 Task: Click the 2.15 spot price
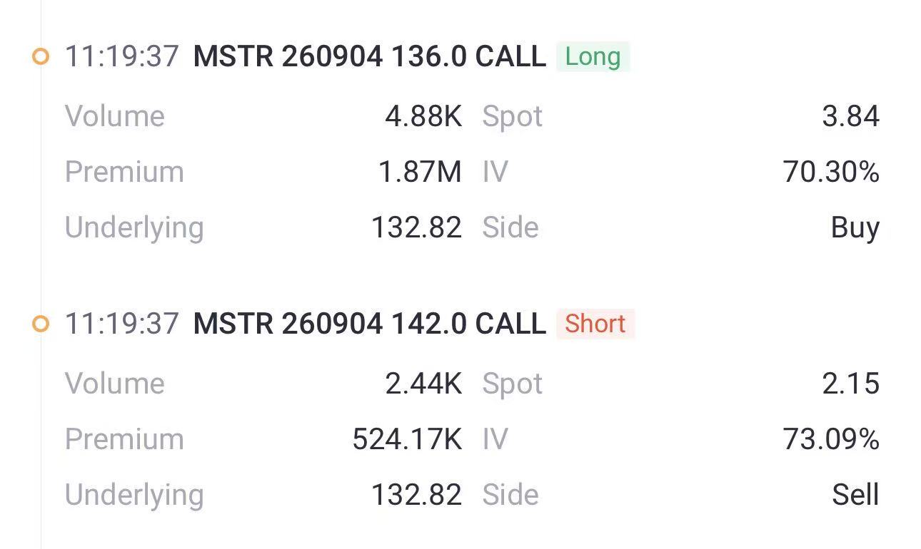click(850, 384)
